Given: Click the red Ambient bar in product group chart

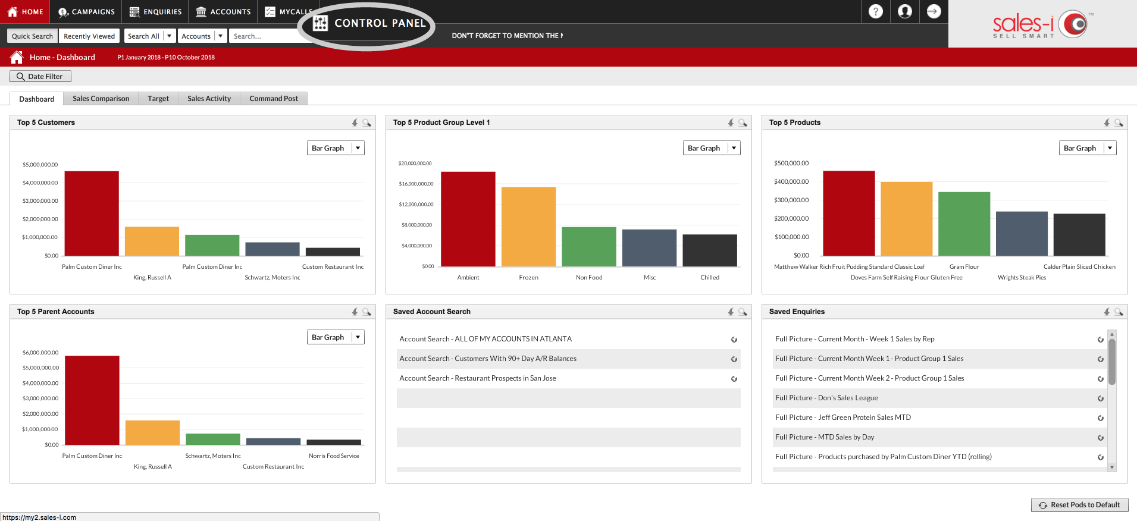Looking at the screenshot, I should tap(468, 219).
